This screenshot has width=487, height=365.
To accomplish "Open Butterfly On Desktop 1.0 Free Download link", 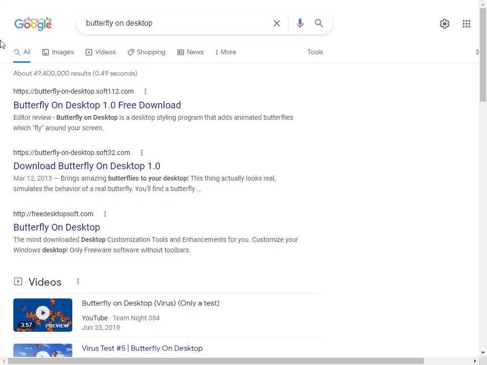I will [97, 105].
